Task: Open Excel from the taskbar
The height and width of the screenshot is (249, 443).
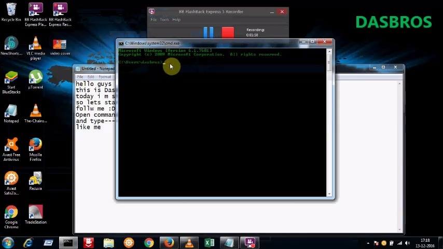Action: click(x=210, y=243)
